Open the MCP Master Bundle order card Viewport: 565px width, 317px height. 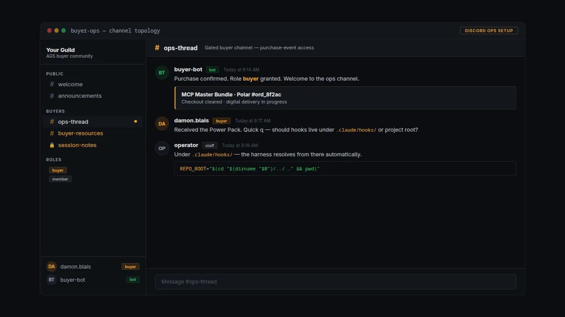point(345,98)
